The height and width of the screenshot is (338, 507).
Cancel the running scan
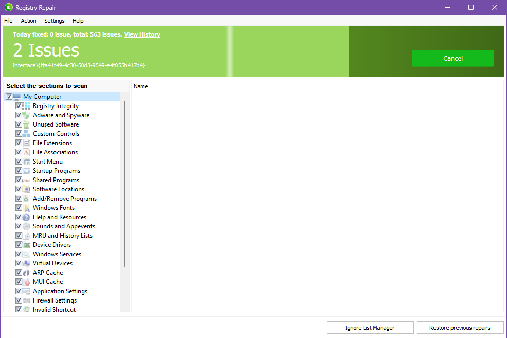pyautogui.click(x=452, y=59)
